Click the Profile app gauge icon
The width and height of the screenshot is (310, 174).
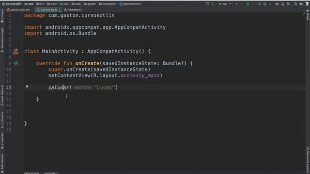259,4
